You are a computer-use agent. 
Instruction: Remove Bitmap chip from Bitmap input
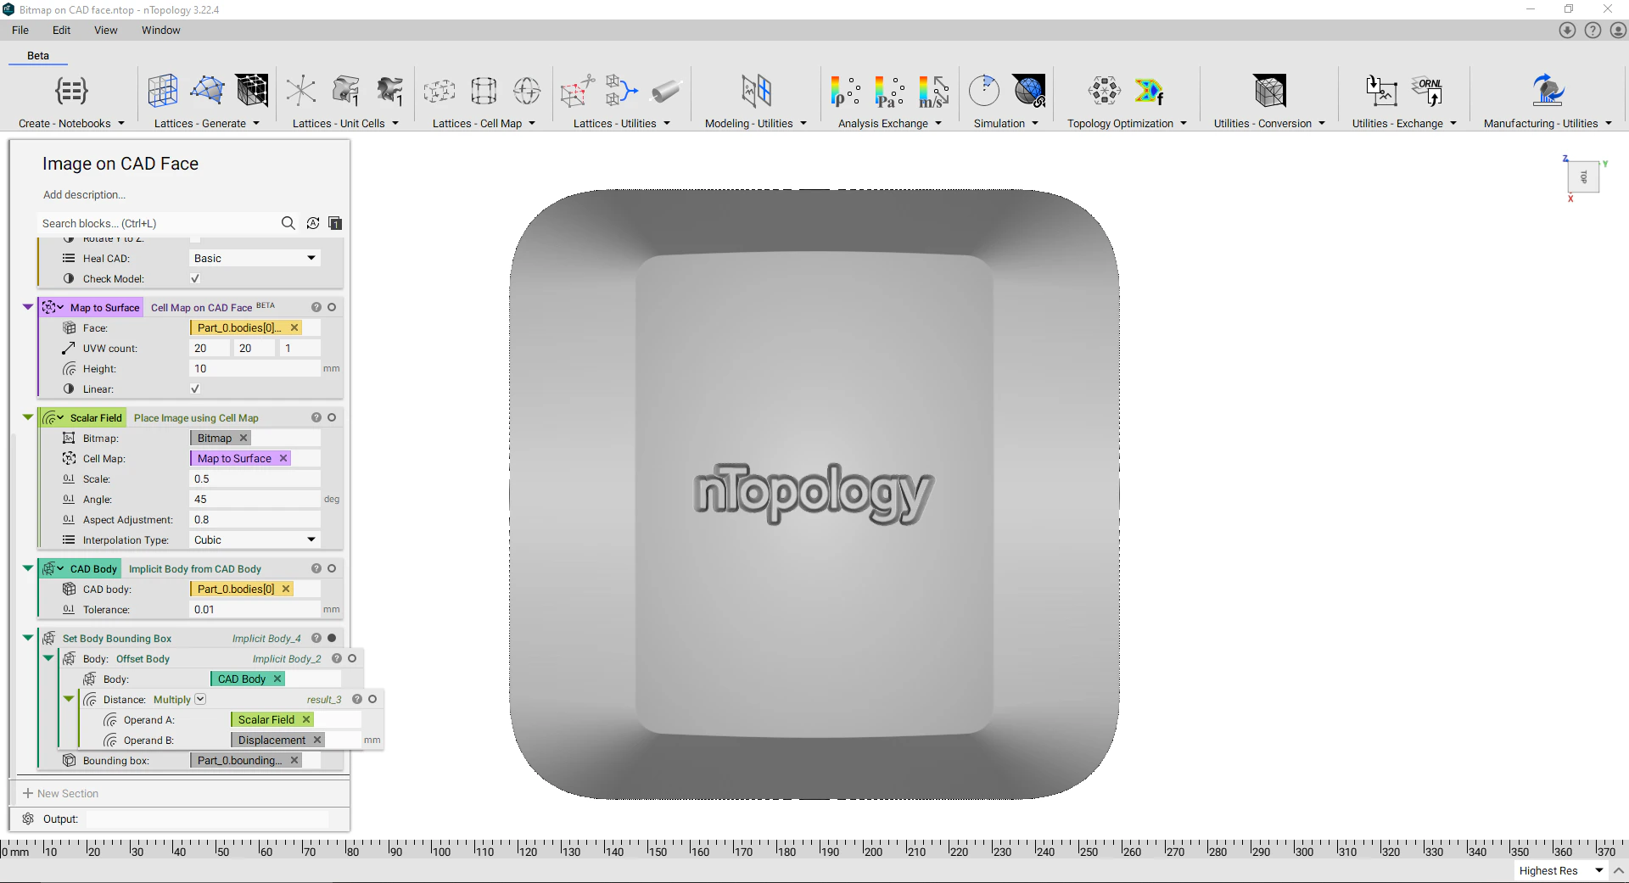coord(244,438)
